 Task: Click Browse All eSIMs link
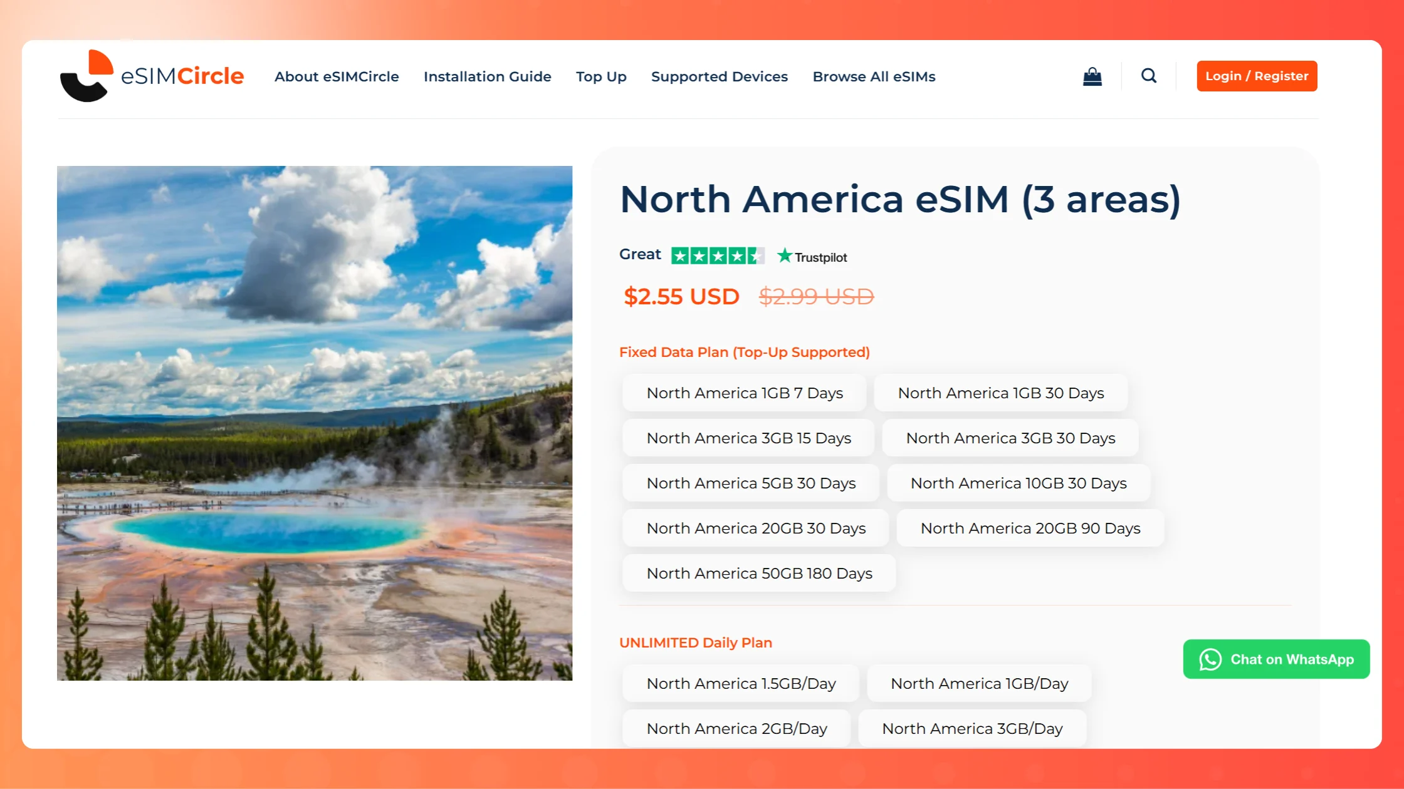pyautogui.click(x=874, y=76)
